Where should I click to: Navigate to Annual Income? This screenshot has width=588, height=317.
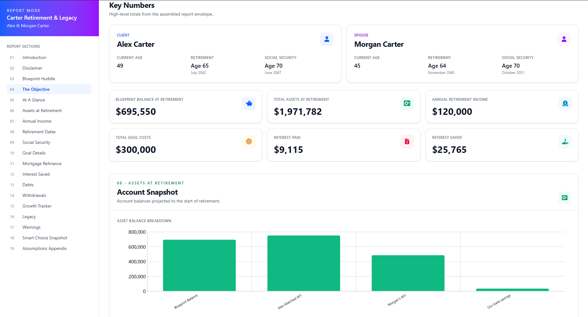[x=49, y=121]
